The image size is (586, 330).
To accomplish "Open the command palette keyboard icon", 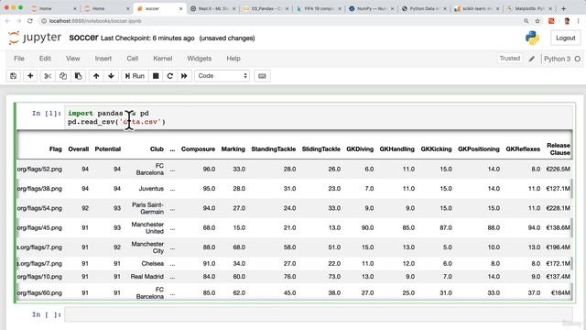I will [262, 76].
